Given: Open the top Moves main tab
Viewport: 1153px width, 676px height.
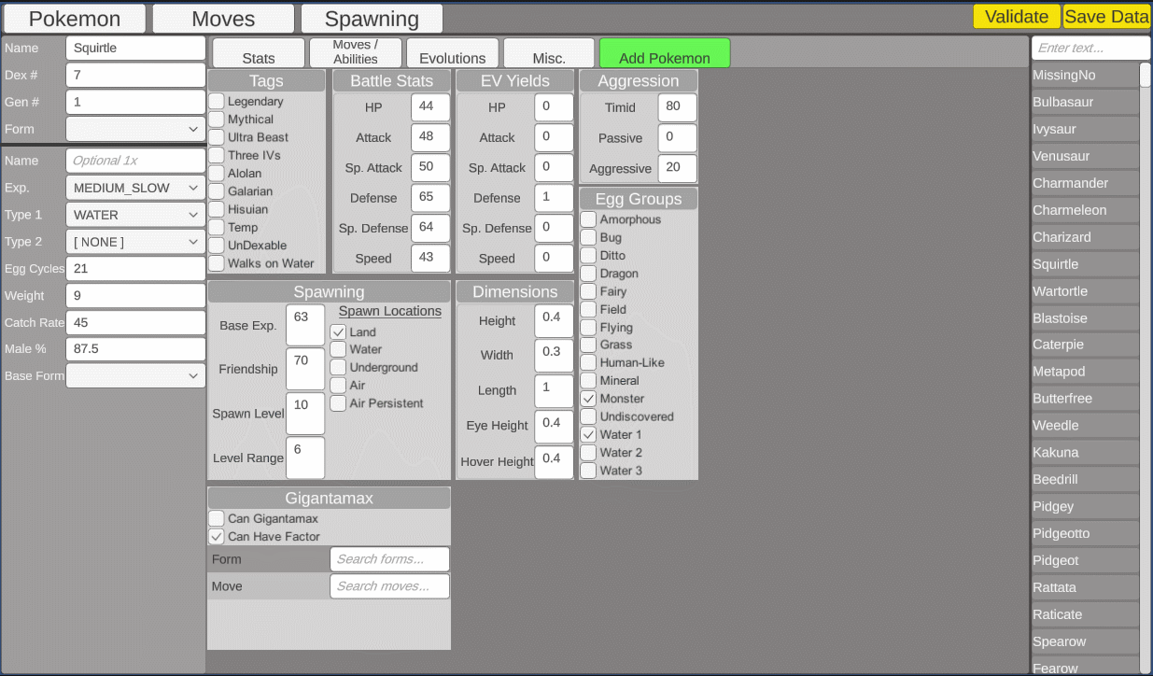Looking at the screenshot, I should [x=223, y=19].
